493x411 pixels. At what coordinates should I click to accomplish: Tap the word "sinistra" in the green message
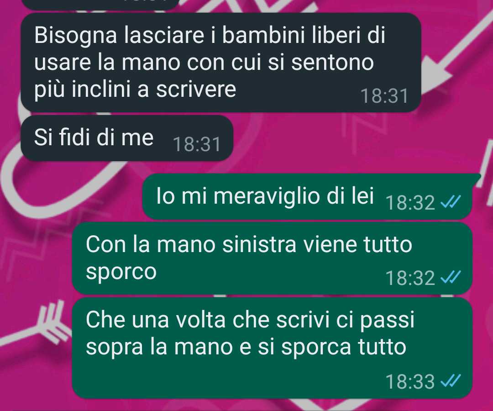point(259,244)
